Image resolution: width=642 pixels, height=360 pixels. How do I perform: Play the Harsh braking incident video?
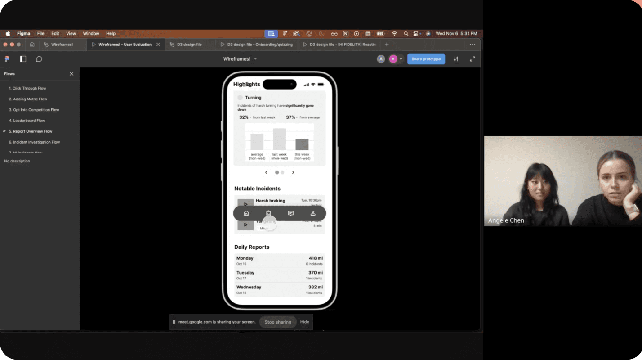[245, 203]
